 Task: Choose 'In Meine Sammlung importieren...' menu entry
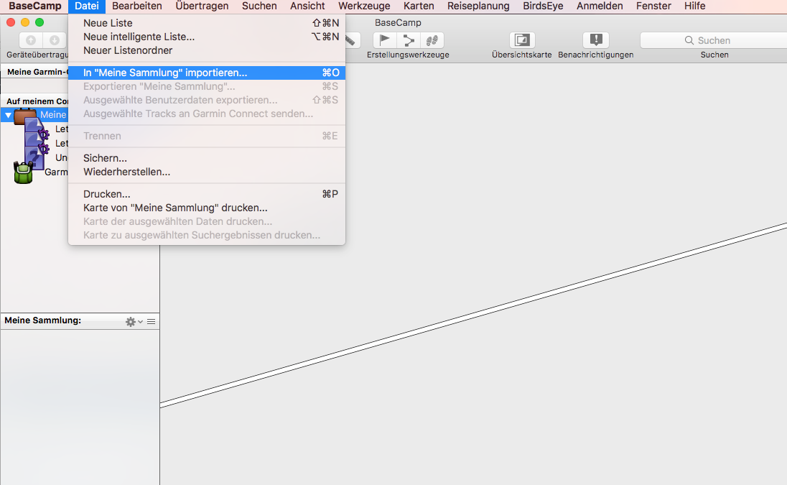[165, 73]
